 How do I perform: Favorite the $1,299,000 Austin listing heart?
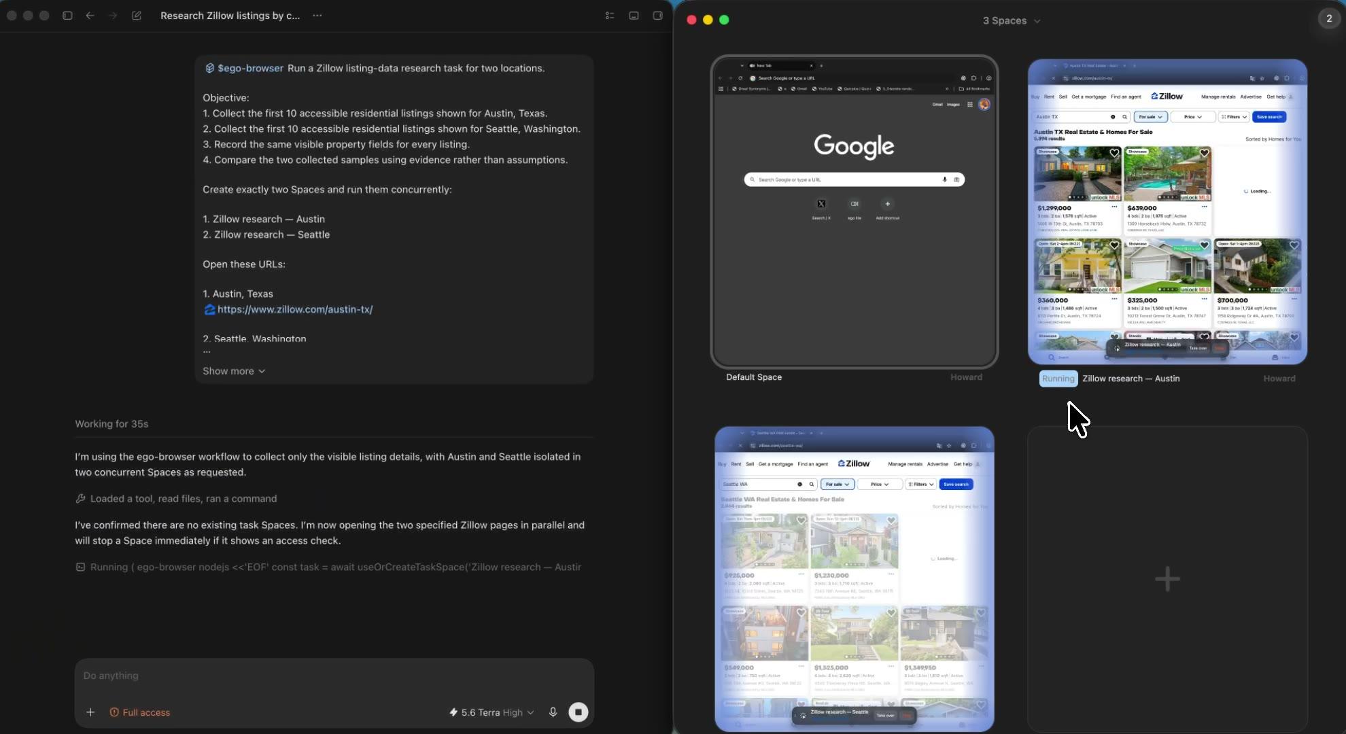pos(1114,154)
